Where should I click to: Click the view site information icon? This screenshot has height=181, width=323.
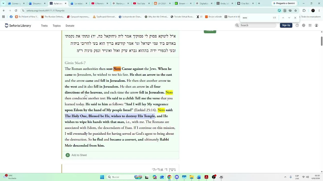[x=23, y=11]
